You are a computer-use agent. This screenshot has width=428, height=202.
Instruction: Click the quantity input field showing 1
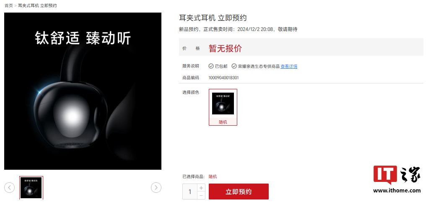(x=190, y=192)
